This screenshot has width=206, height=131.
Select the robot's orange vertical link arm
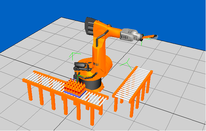tap(99, 50)
